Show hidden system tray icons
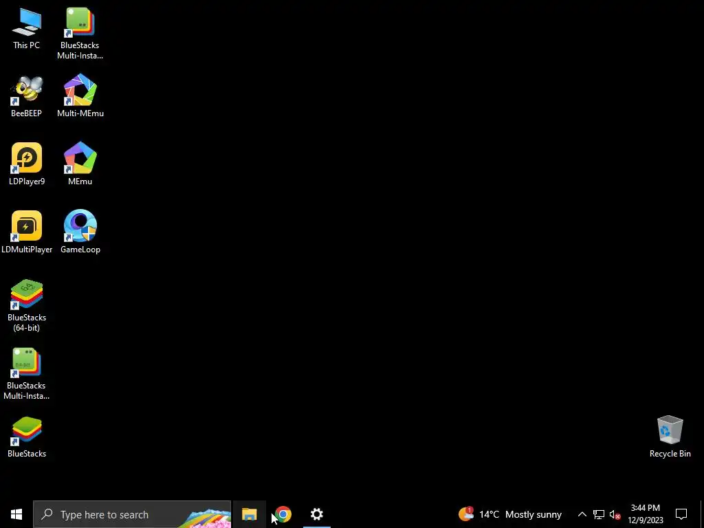 pyautogui.click(x=582, y=514)
